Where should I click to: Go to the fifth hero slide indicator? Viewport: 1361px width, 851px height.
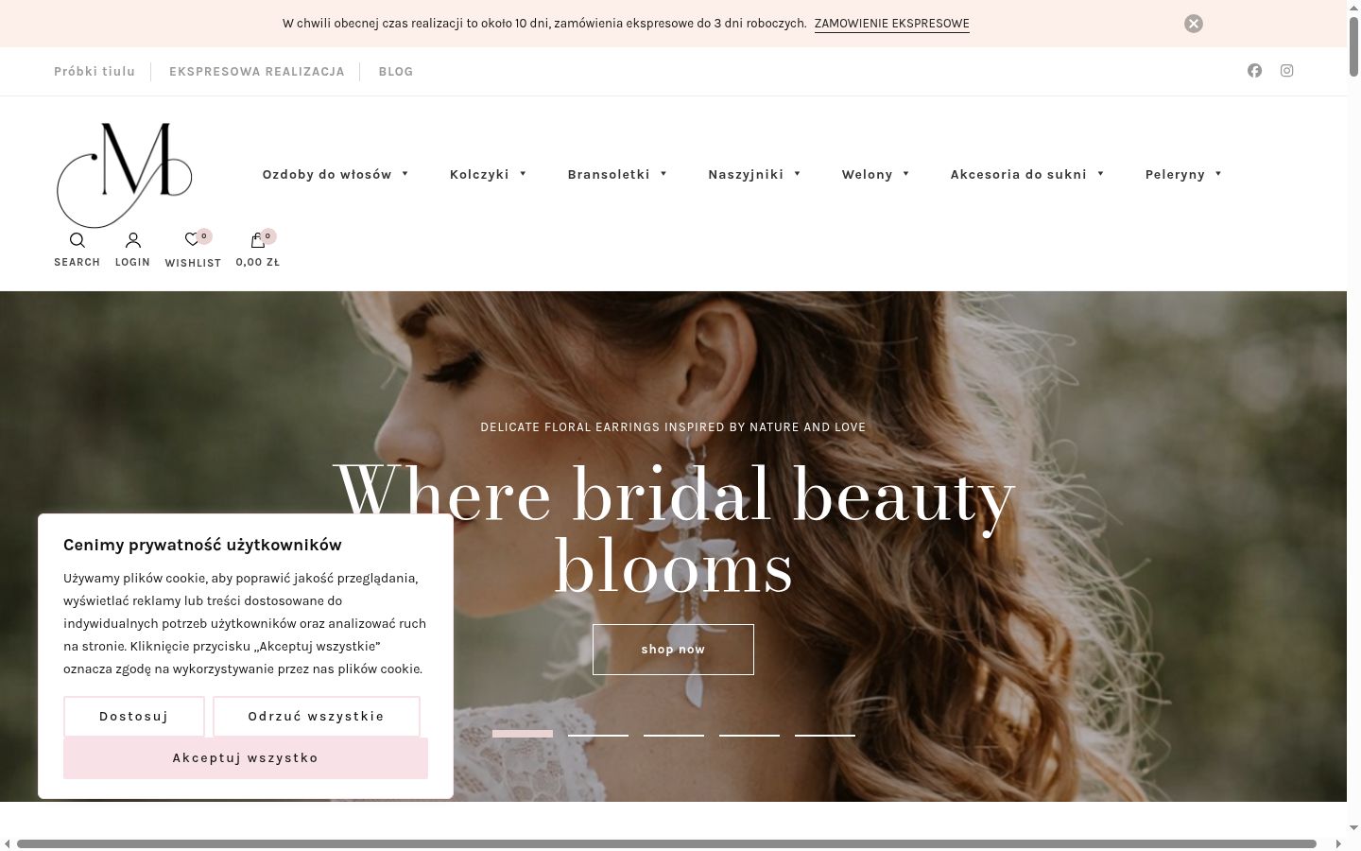825,734
